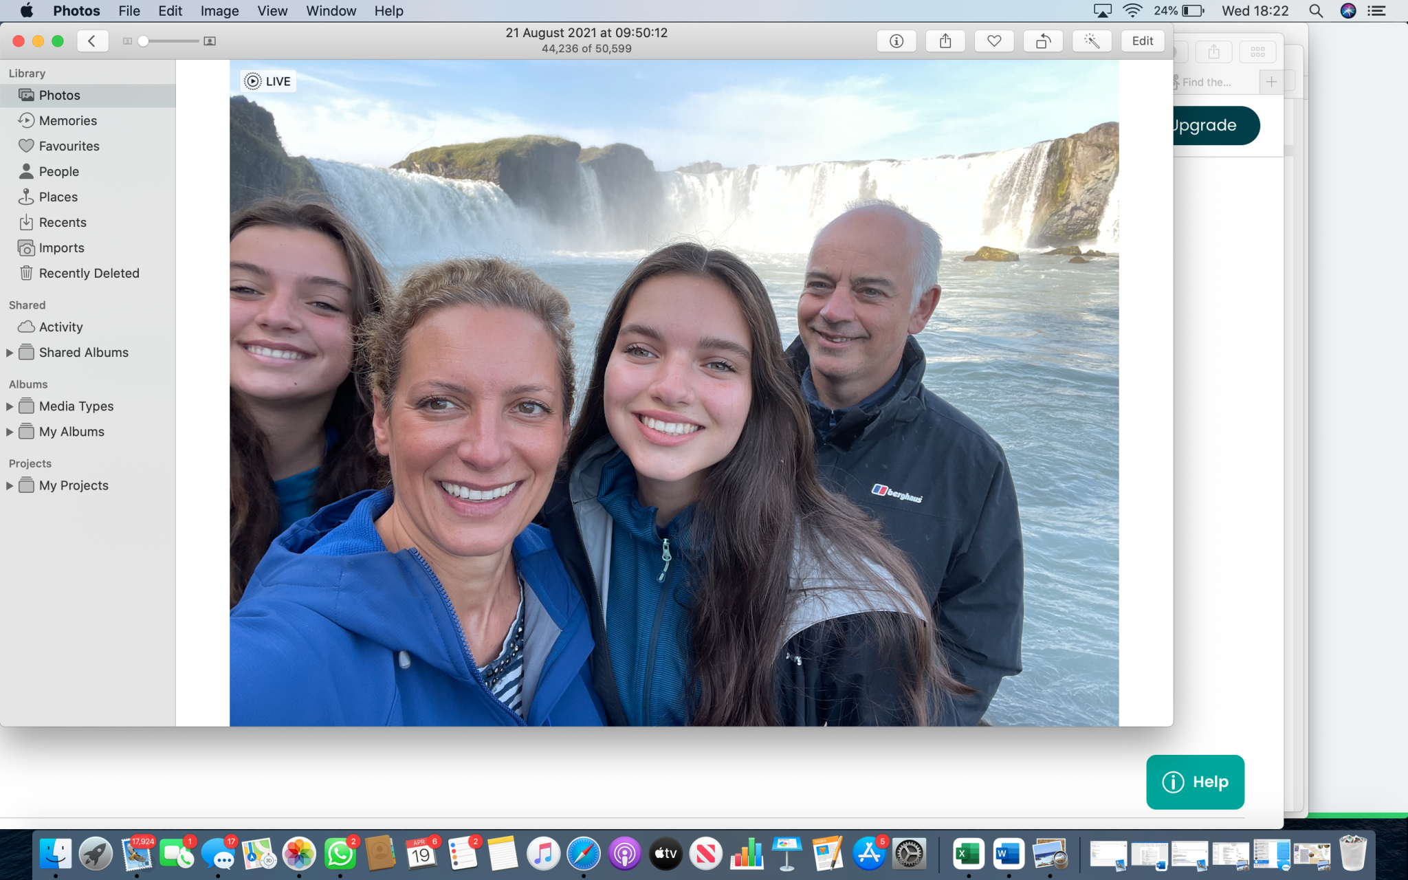
Task: Open the Window menu
Action: [331, 11]
